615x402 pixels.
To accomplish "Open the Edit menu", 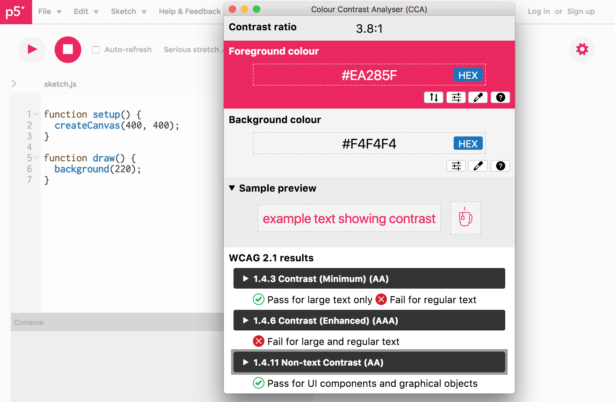I will point(86,12).
